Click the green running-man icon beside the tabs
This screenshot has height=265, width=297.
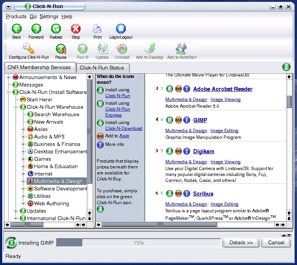point(286,67)
